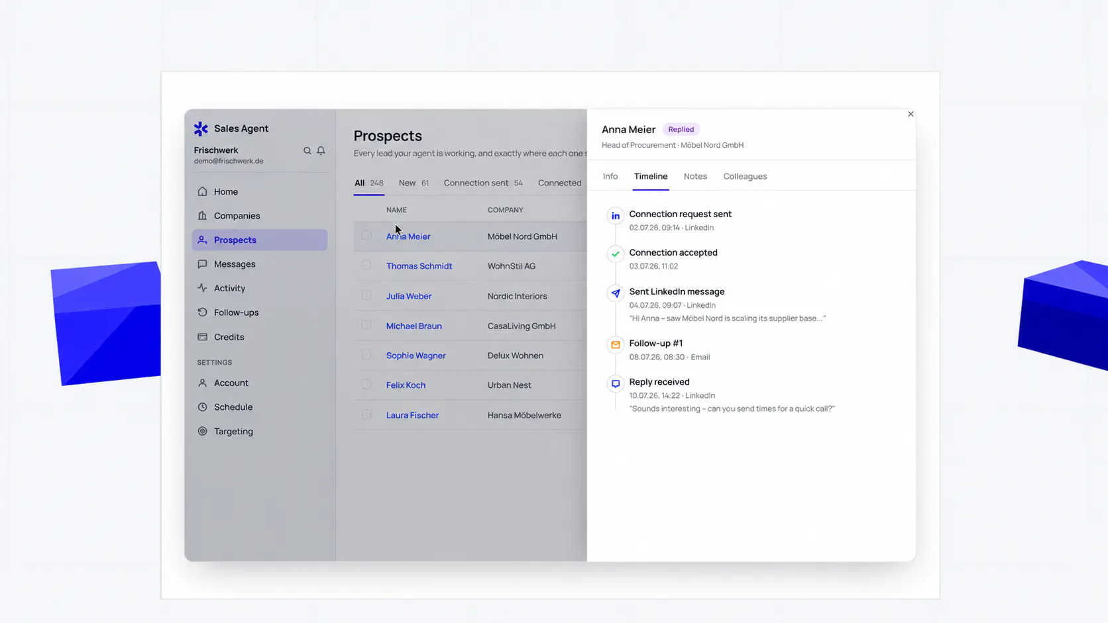Show the All prospects tab
1108x623 pixels.
tap(368, 183)
